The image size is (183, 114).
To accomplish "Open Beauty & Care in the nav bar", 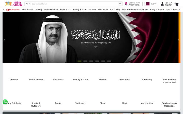I will 80,10.
